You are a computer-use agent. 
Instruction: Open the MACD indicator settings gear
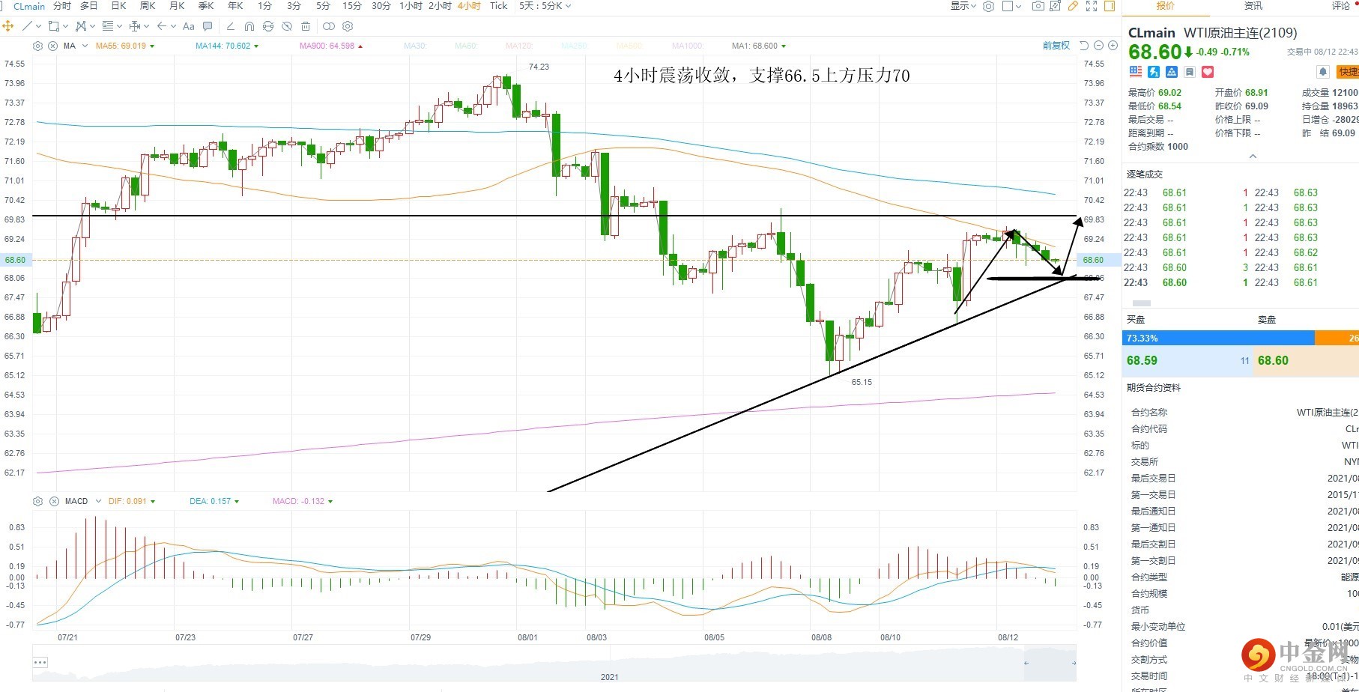tap(38, 501)
